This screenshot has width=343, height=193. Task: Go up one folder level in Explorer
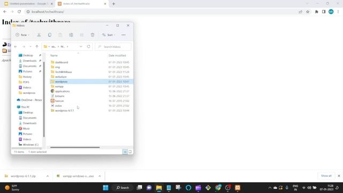point(37,47)
